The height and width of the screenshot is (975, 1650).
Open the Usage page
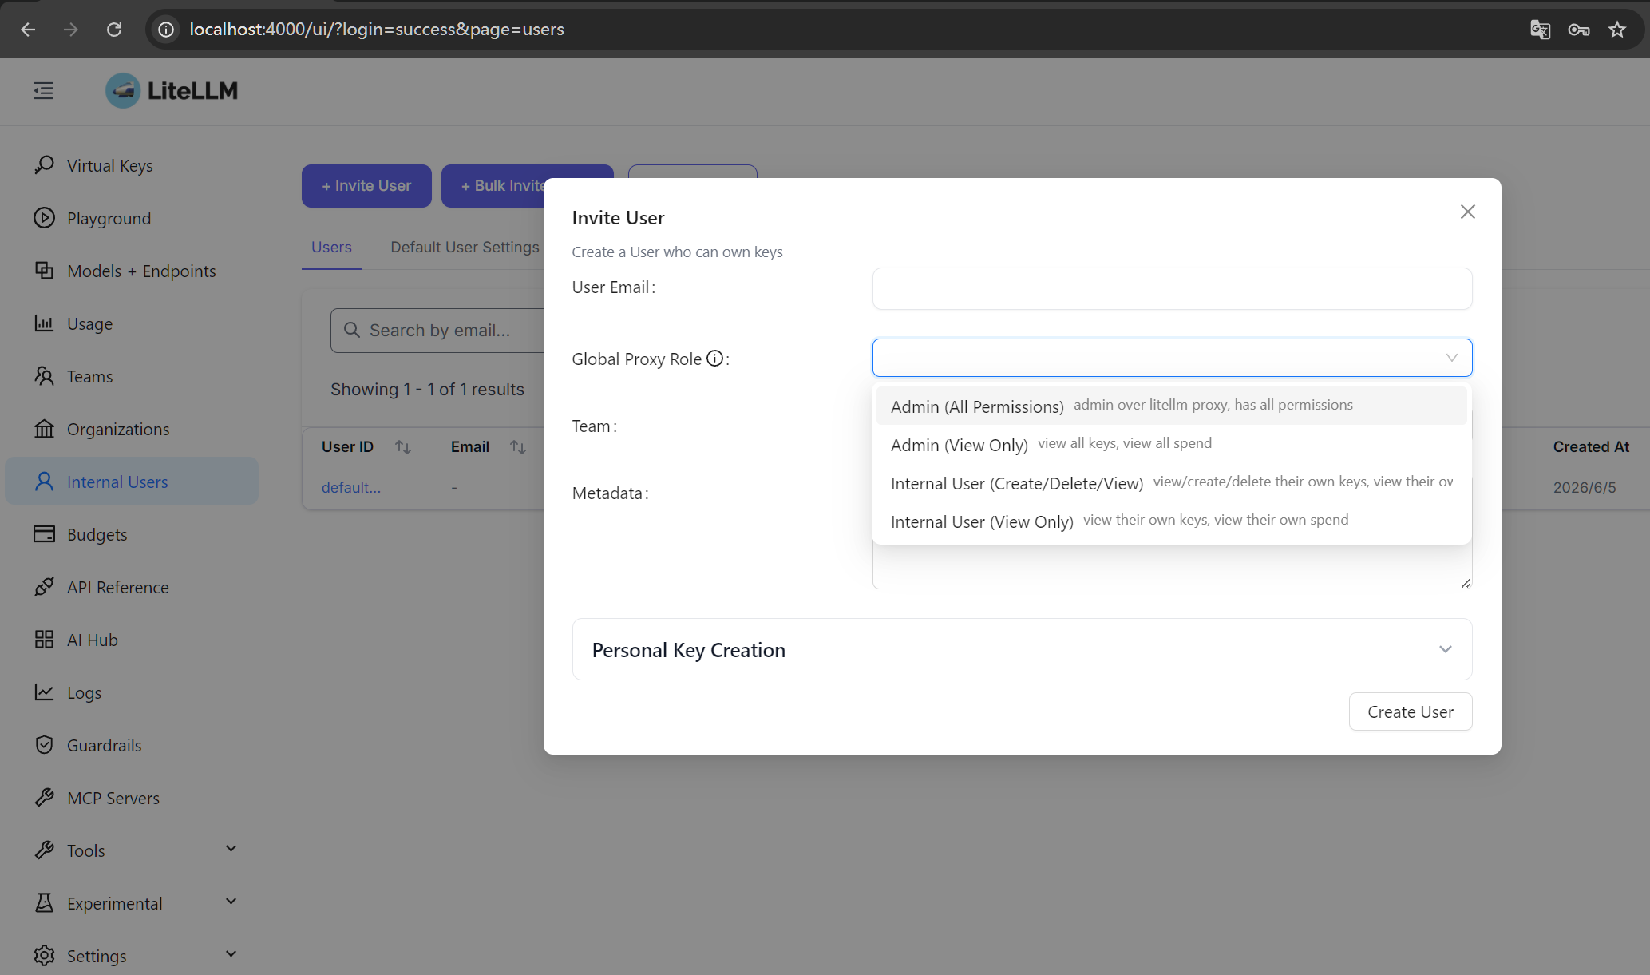pos(89,323)
